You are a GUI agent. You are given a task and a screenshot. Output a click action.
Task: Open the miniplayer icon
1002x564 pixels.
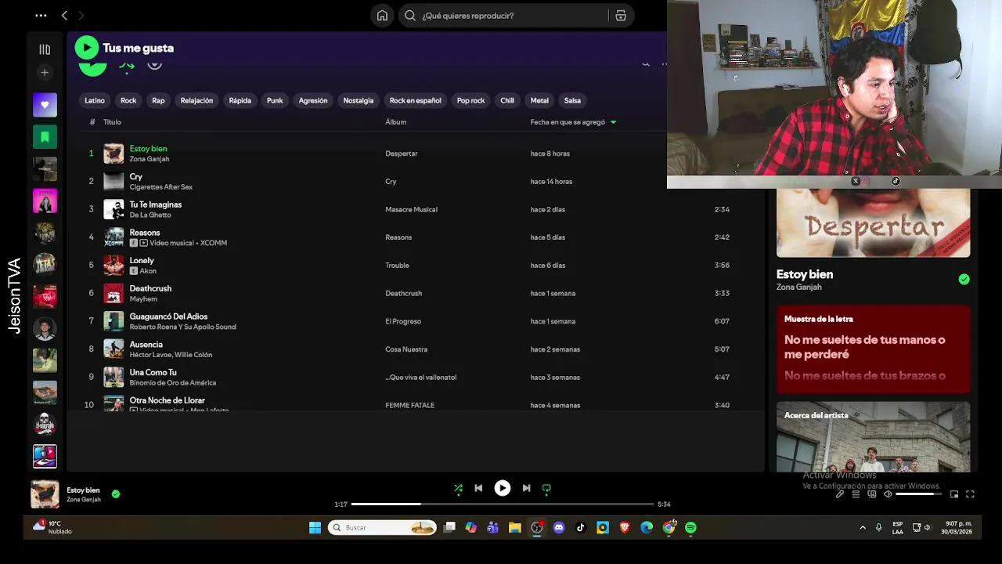[x=954, y=494]
